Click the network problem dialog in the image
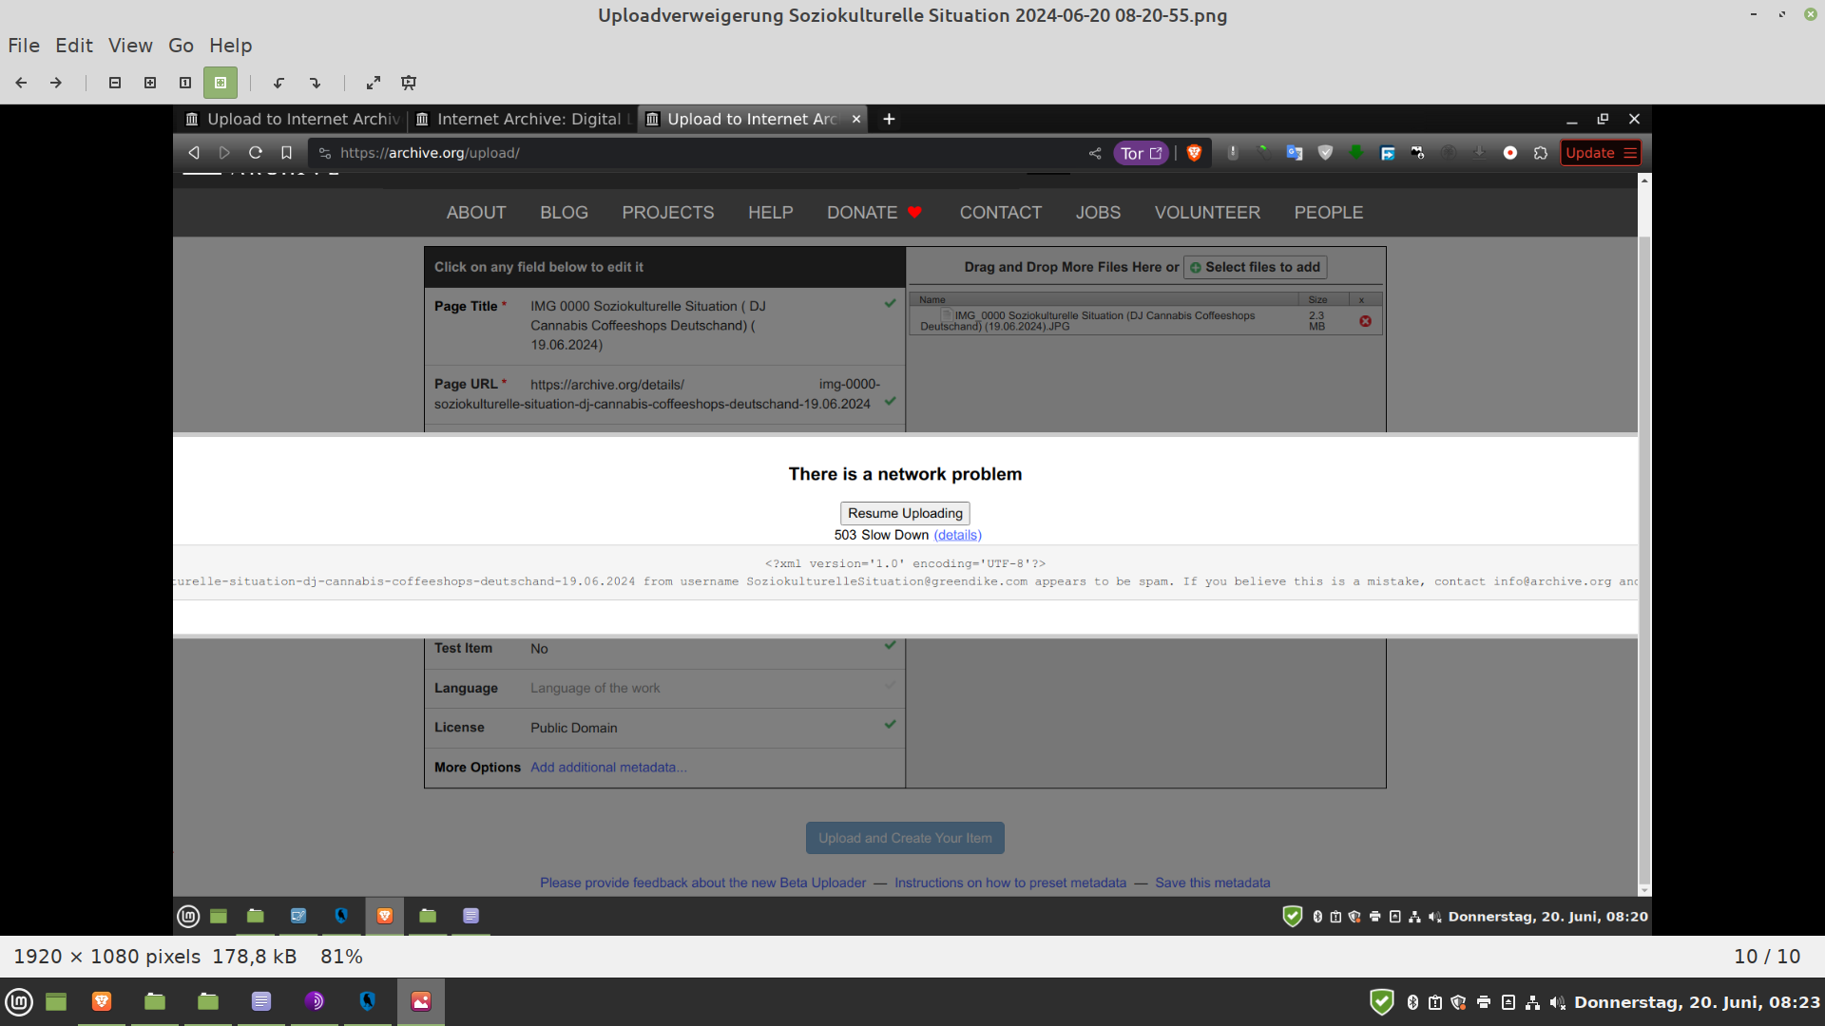Image resolution: width=1825 pixels, height=1026 pixels. [905, 474]
